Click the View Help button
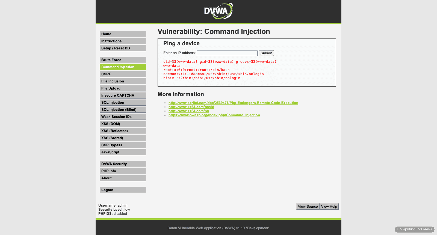437x235 pixels. pyautogui.click(x=329, y=207)
